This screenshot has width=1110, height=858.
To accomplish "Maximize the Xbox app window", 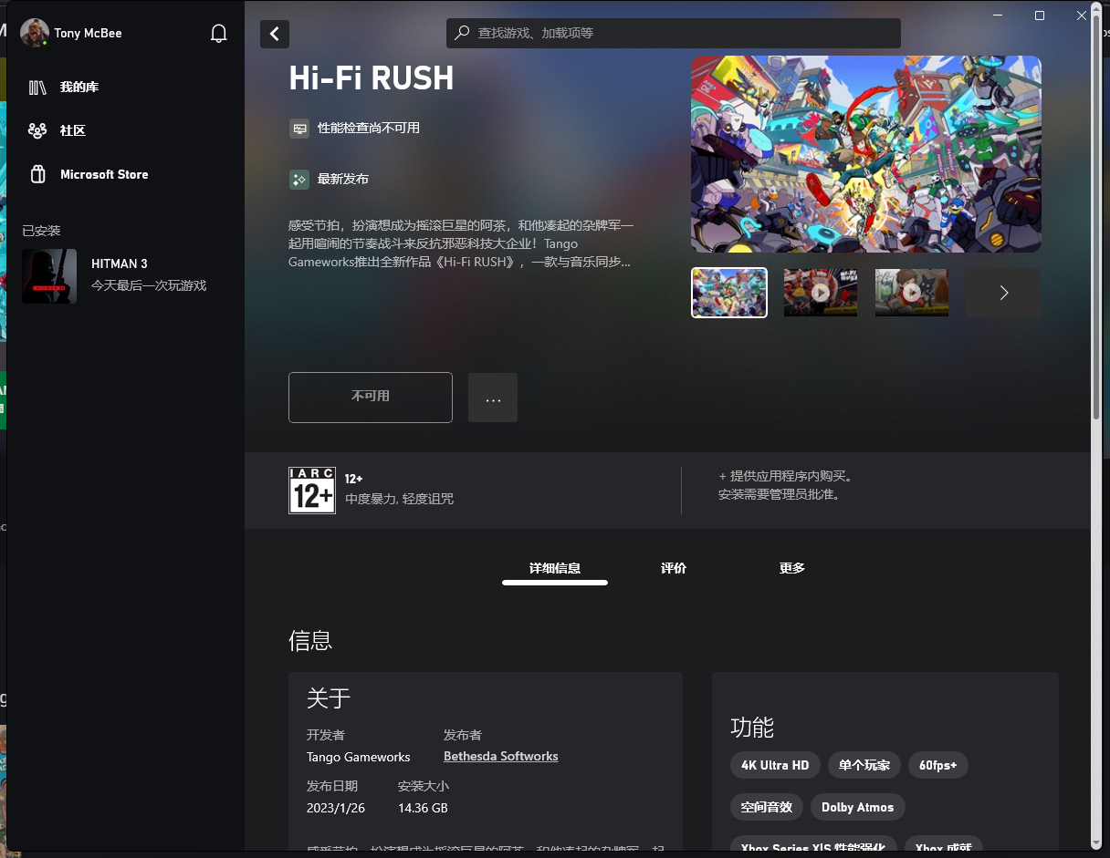I will click(1039, 16).
